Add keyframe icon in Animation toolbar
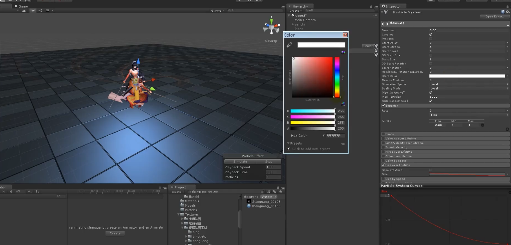 [30, 192]
